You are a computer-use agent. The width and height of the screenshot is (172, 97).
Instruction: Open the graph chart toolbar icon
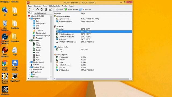(50, 9)
